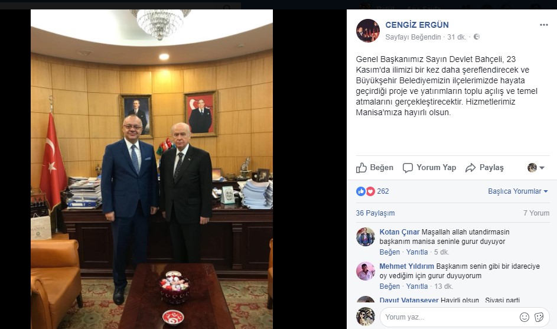Click the 31 dk. post timestamp
Screen dimensions: 557x329
457,37
